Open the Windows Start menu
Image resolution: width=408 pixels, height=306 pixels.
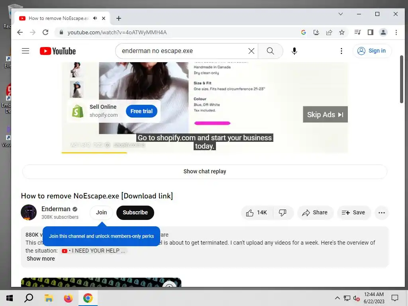coord(10,298)
